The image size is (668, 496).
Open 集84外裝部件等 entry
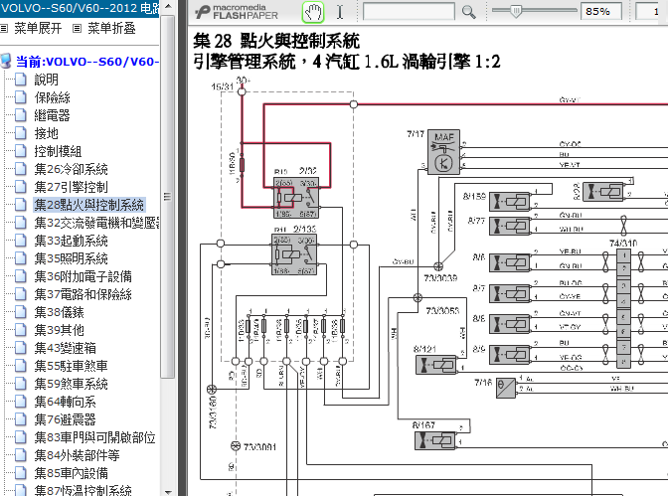pyautogui.click(x=77, y=455)
